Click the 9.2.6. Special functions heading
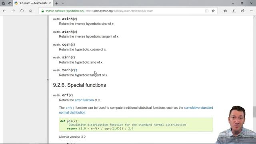 coord(79,85)
